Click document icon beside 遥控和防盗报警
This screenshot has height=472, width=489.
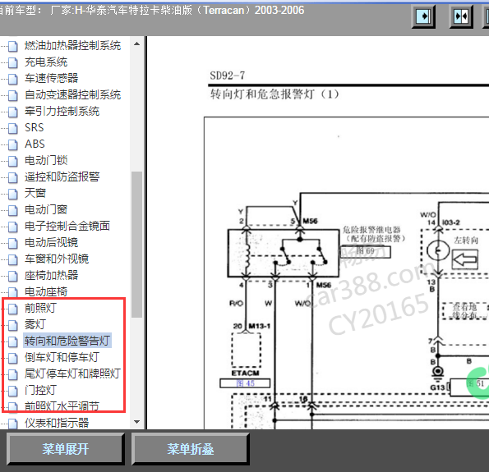(13, 177)
